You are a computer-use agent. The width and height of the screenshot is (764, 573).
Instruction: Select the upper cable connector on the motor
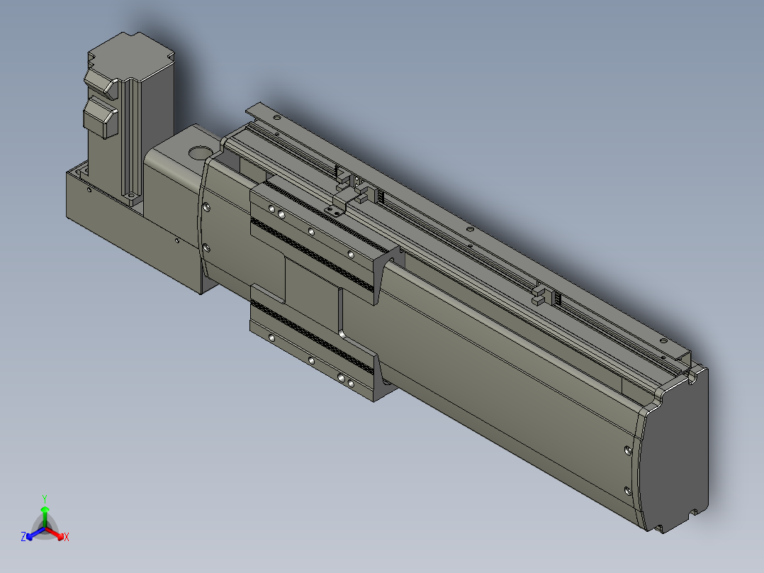[101, 82]
